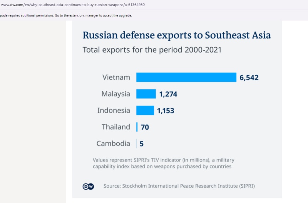Click the Thailand country label
308x203 pixels.
click(x=116, y=127)
